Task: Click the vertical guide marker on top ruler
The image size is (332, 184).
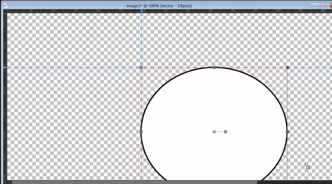Action: point(141,11)
